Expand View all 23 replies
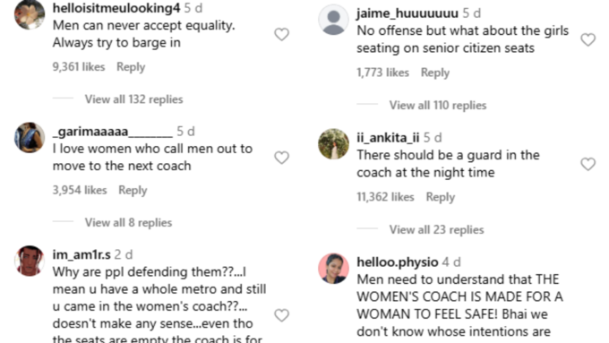This screenshot has height=343, width=609. point(436,229)
